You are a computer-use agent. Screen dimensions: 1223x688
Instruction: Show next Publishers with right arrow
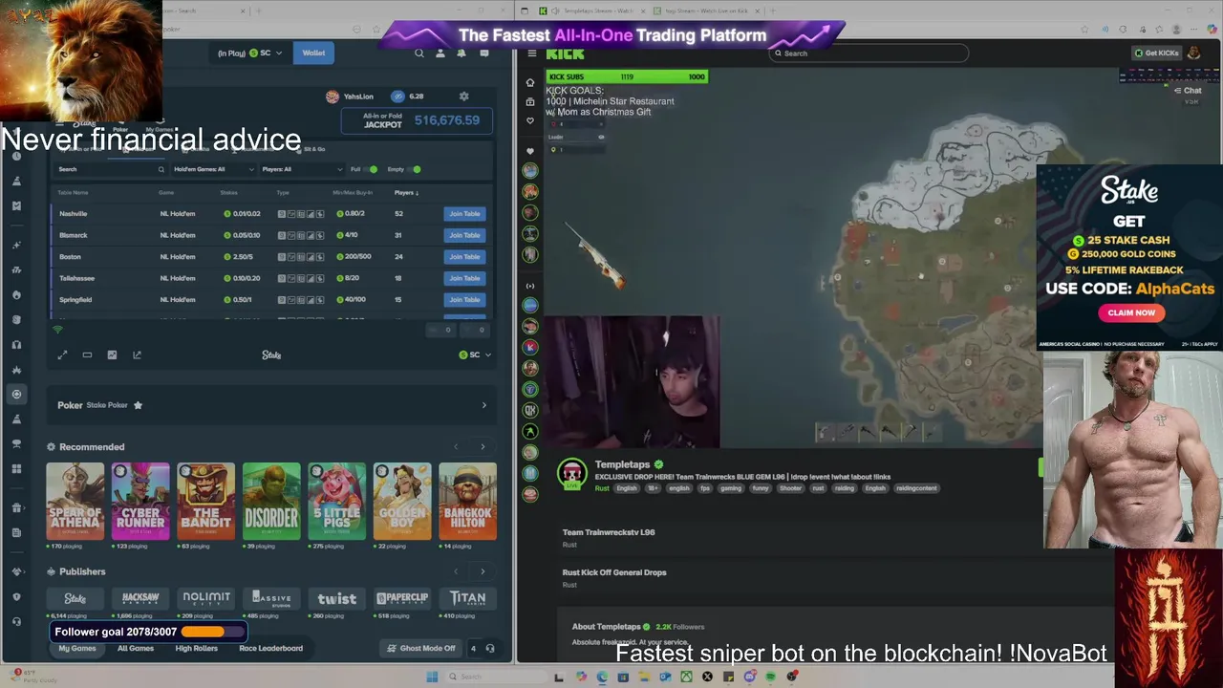point(483,571)
